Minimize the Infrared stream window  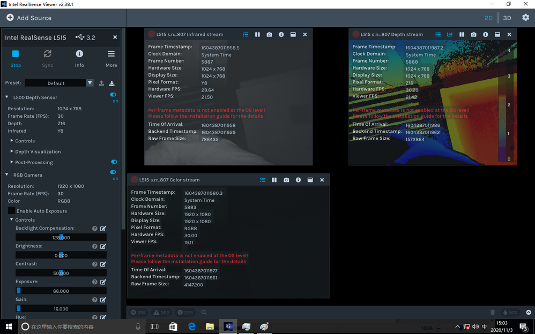pyautogui.click(x=293, y=34)
